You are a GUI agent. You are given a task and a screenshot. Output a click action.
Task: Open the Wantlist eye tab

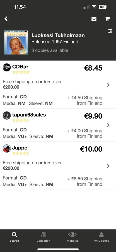coord(72,237)
